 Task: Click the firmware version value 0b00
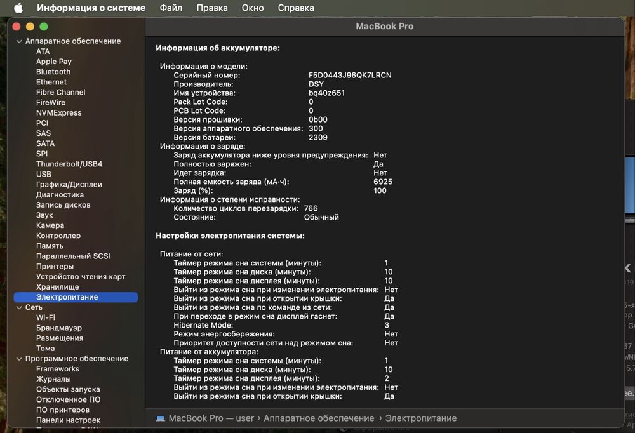tap(318, 120)
